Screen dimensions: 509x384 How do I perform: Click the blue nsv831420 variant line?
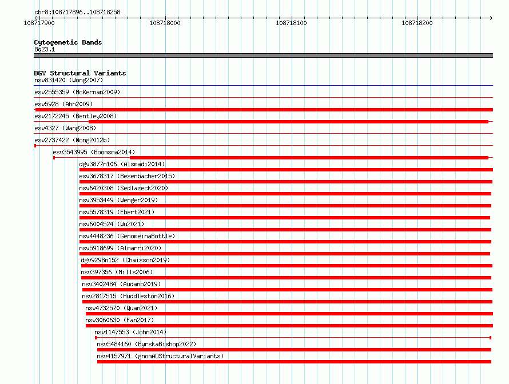point(263,85)
